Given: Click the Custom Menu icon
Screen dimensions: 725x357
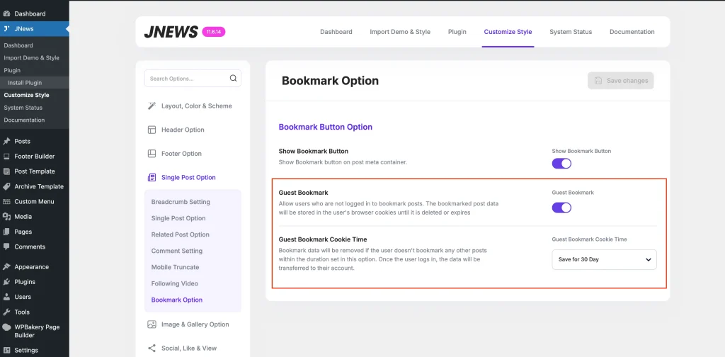Looking at the screenshot, I should [x=6, y=202].
